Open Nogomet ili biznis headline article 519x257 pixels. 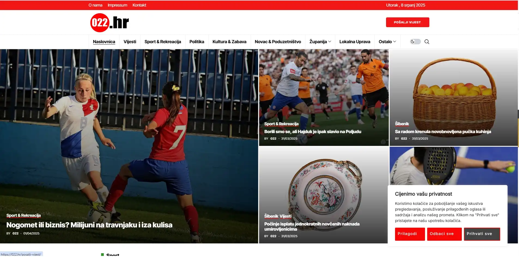(89, 225)
